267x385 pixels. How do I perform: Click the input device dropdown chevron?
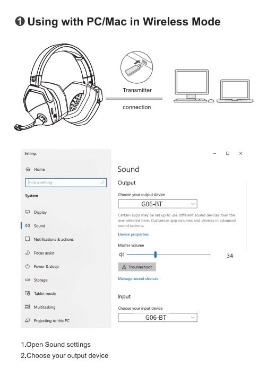click(193, 317)
